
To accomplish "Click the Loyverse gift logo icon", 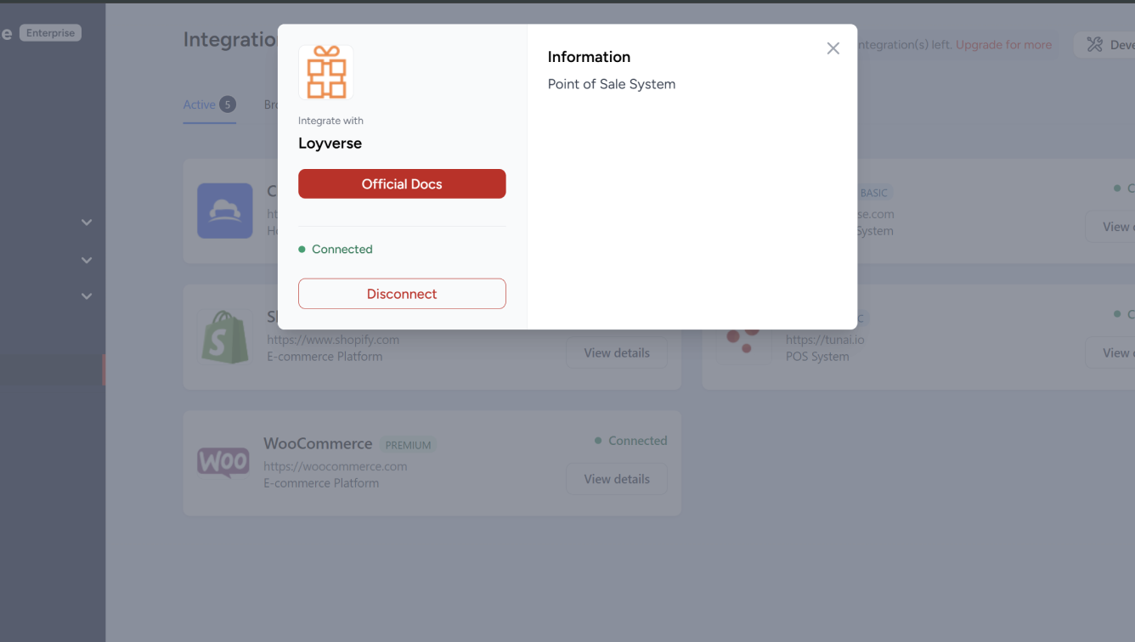I will (x=326, y=73).
